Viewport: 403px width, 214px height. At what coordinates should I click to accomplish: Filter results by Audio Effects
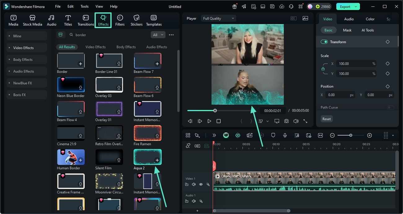pos(157,47)
